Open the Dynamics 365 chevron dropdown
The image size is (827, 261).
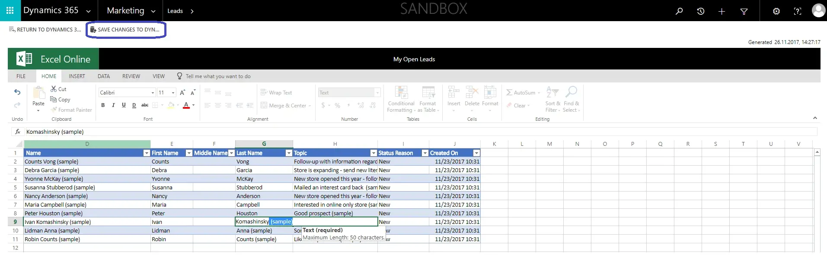(x=88, y=11)
